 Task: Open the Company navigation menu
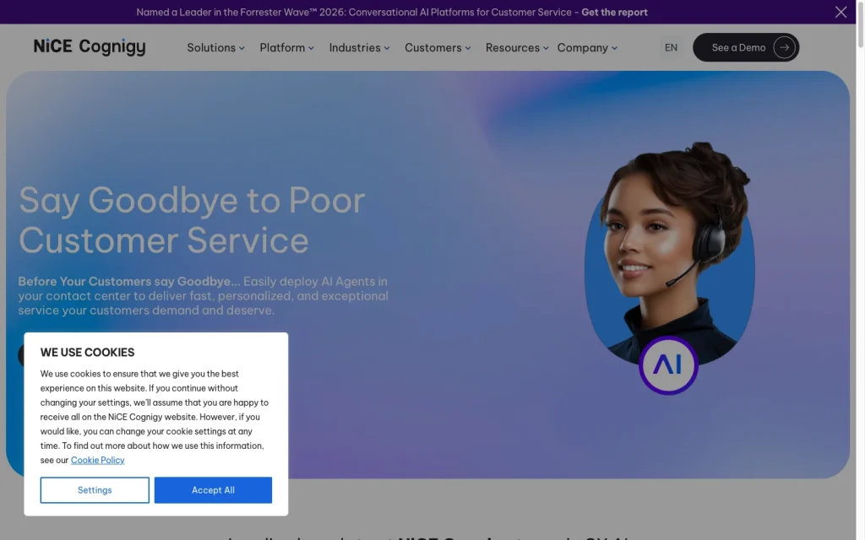[x=587, y=48]
